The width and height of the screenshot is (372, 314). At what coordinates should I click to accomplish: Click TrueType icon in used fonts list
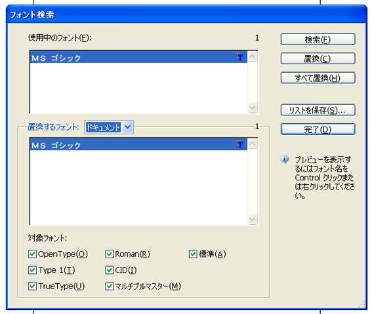(x=239, y=57)
